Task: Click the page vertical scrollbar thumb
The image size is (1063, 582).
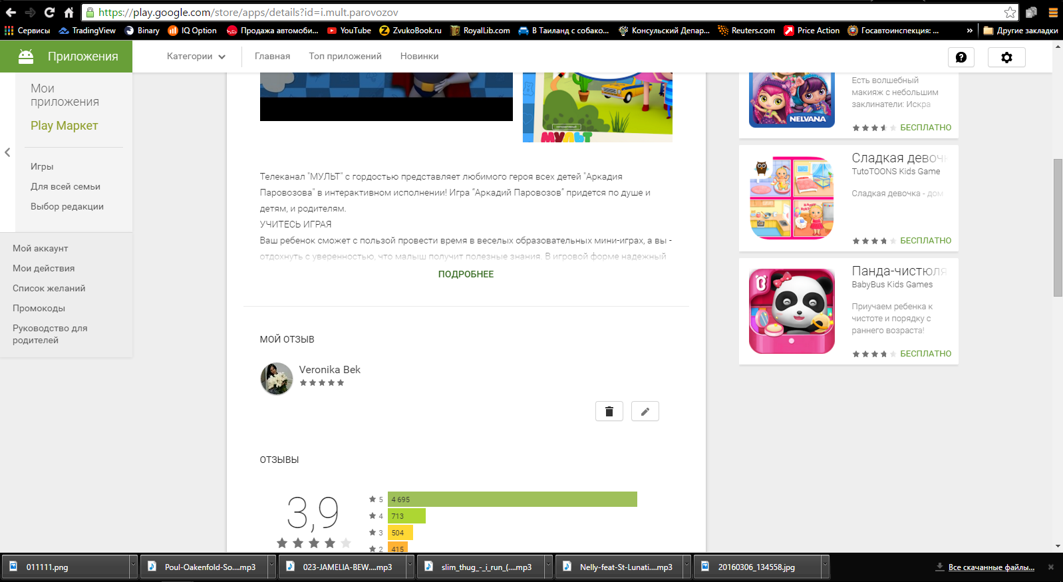Action: click(1058, 227)
